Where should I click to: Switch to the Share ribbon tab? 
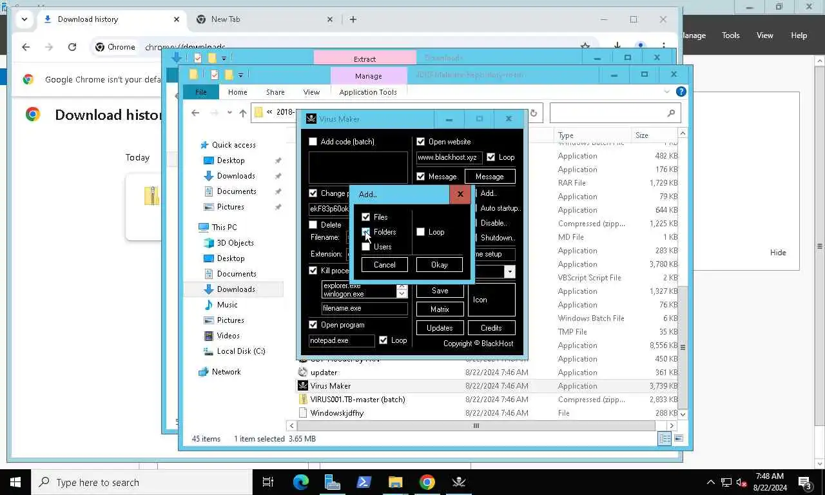[x=275, y=92]
